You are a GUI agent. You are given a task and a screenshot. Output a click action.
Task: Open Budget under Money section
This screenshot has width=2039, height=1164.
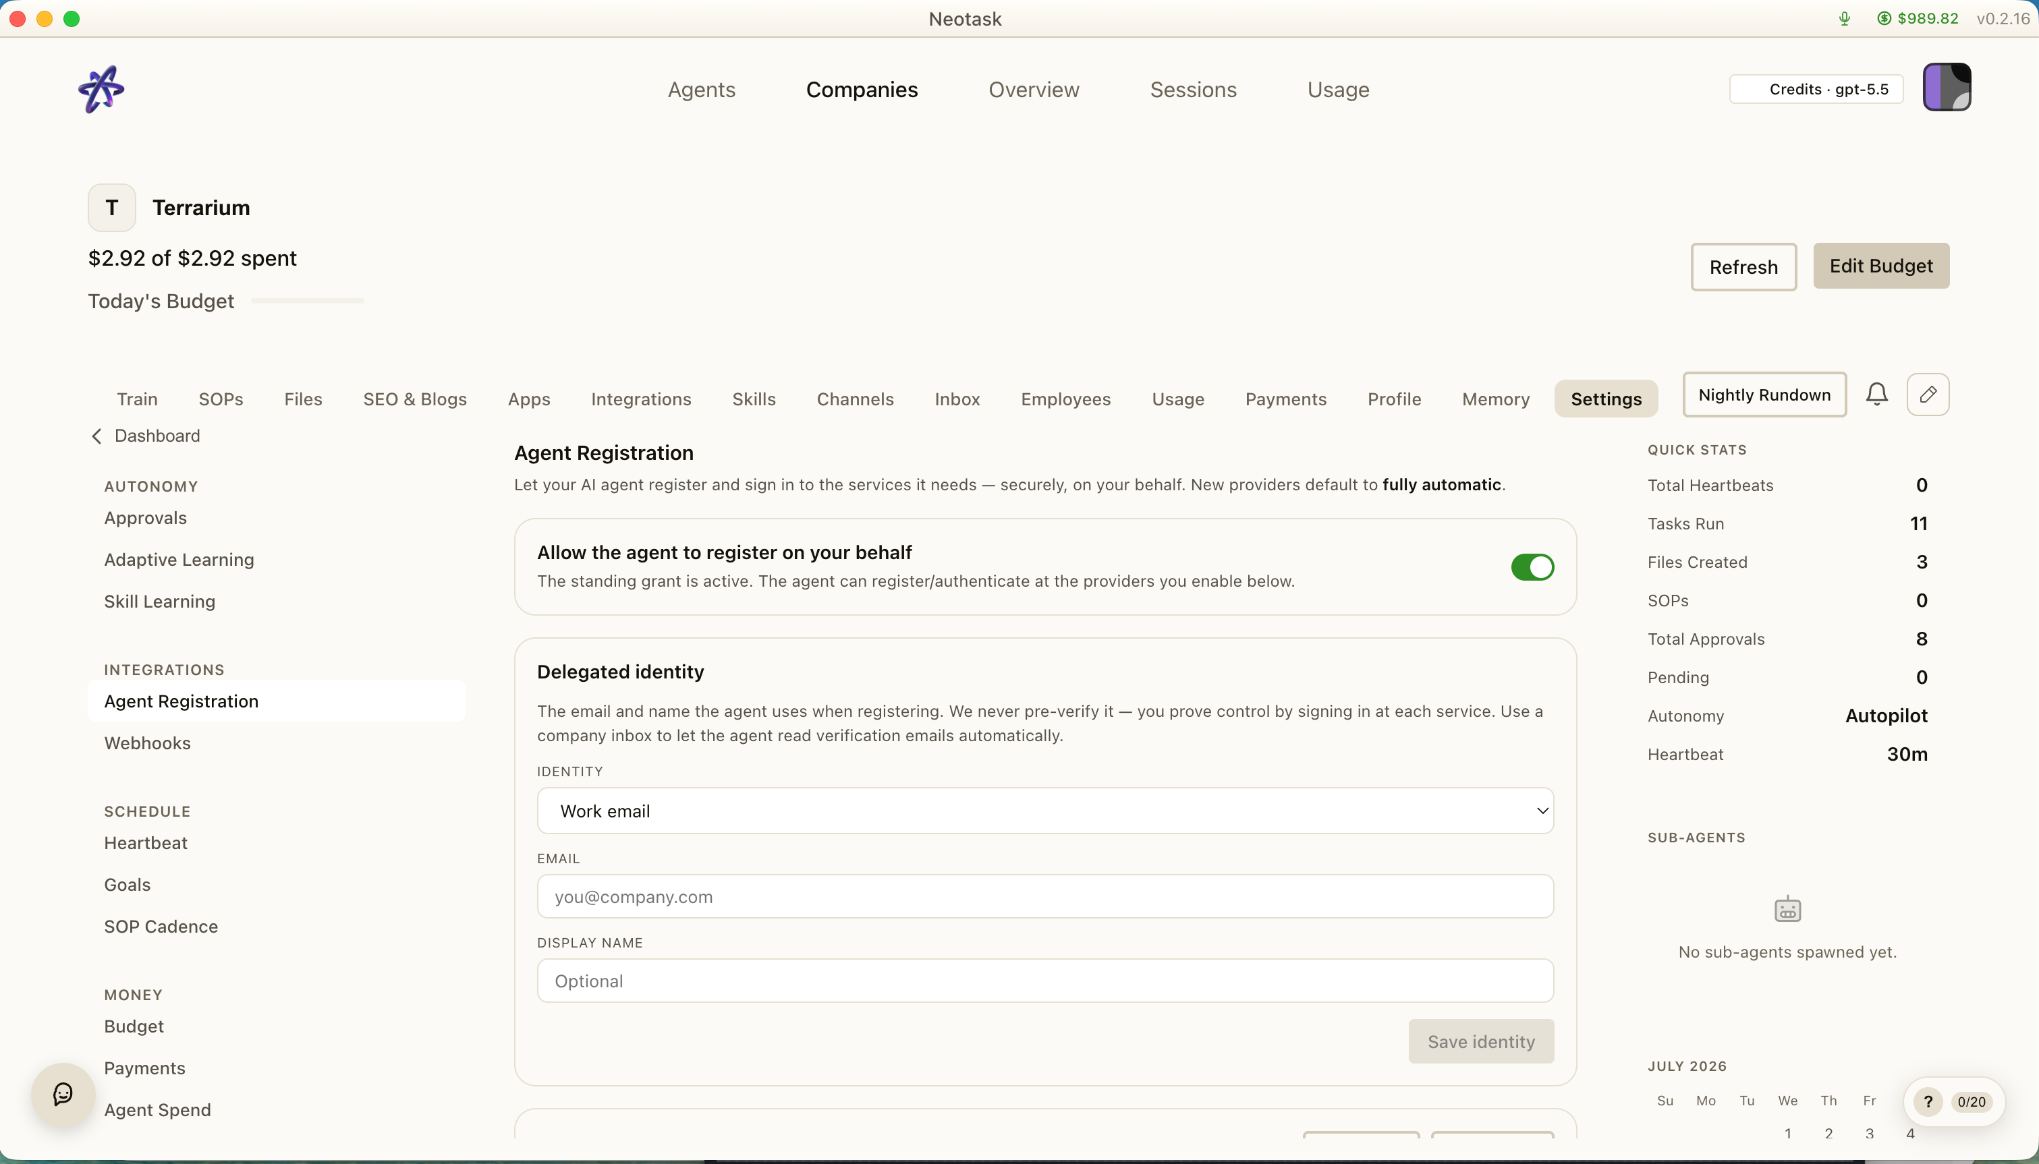click(134, 1026)
